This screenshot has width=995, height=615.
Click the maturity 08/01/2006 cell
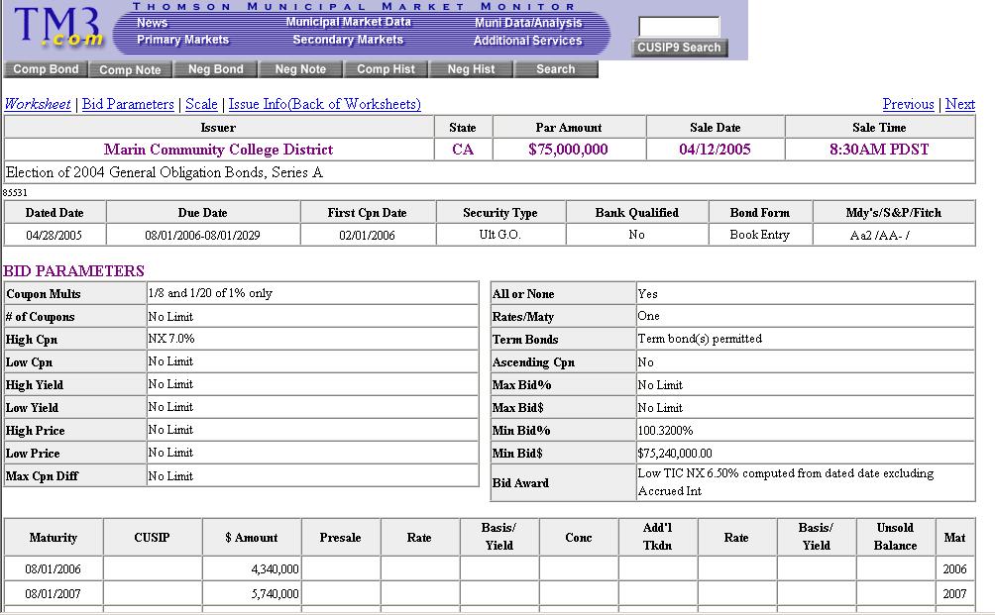click(x=53, y=569)
